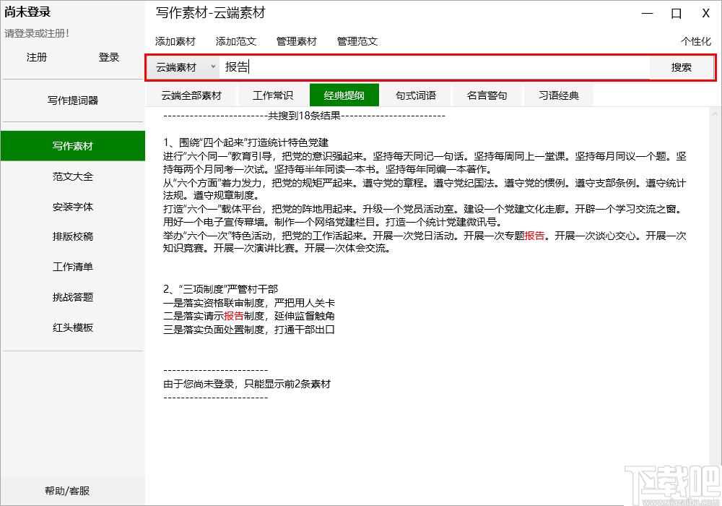Viewport: 722px width, 506px height.
Task: Click highlighted 报告 in 二是落实请示报告制度
Action: tap(234, 316)
